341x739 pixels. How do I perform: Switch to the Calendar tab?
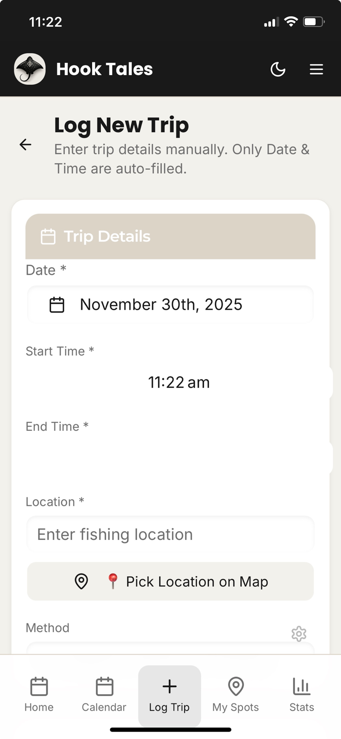pyautogui.click(x=104, y=695)
